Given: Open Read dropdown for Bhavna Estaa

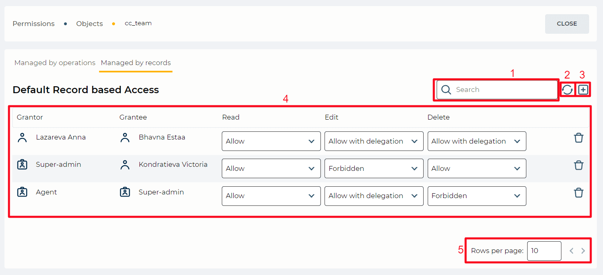Looking at the screenshot, I should tap(271, 141).
